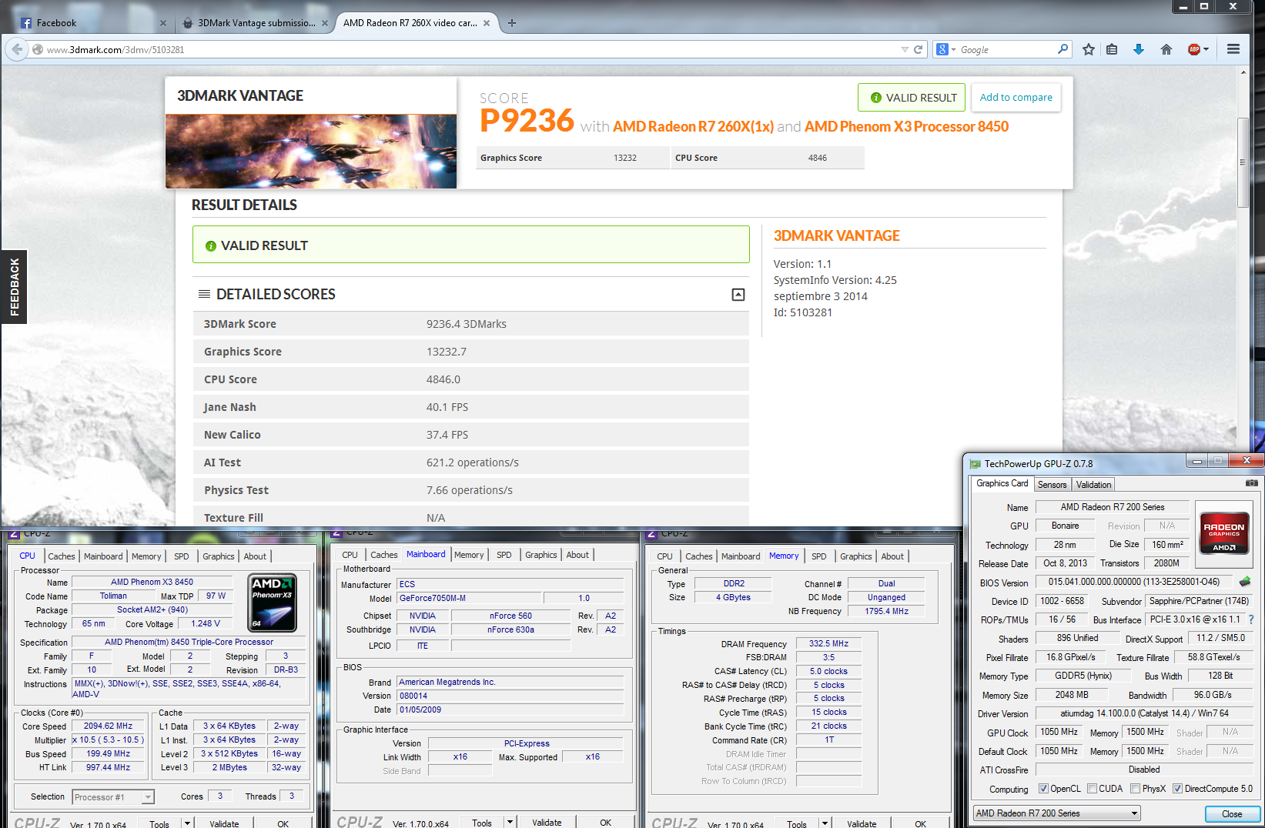Screen dimensions: 1265x828
Task: Open a new browser tab with plus icon
Action: 512,23
